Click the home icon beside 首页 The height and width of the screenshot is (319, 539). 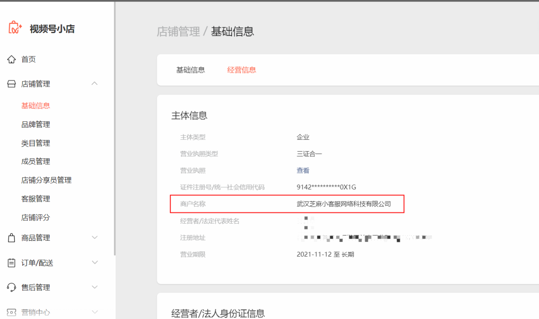[x=11, y=59]
